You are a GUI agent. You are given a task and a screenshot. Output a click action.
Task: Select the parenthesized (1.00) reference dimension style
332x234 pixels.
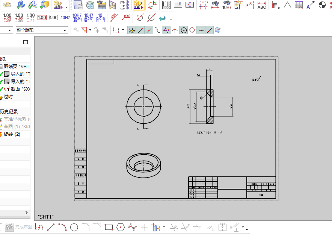[54, 18]
